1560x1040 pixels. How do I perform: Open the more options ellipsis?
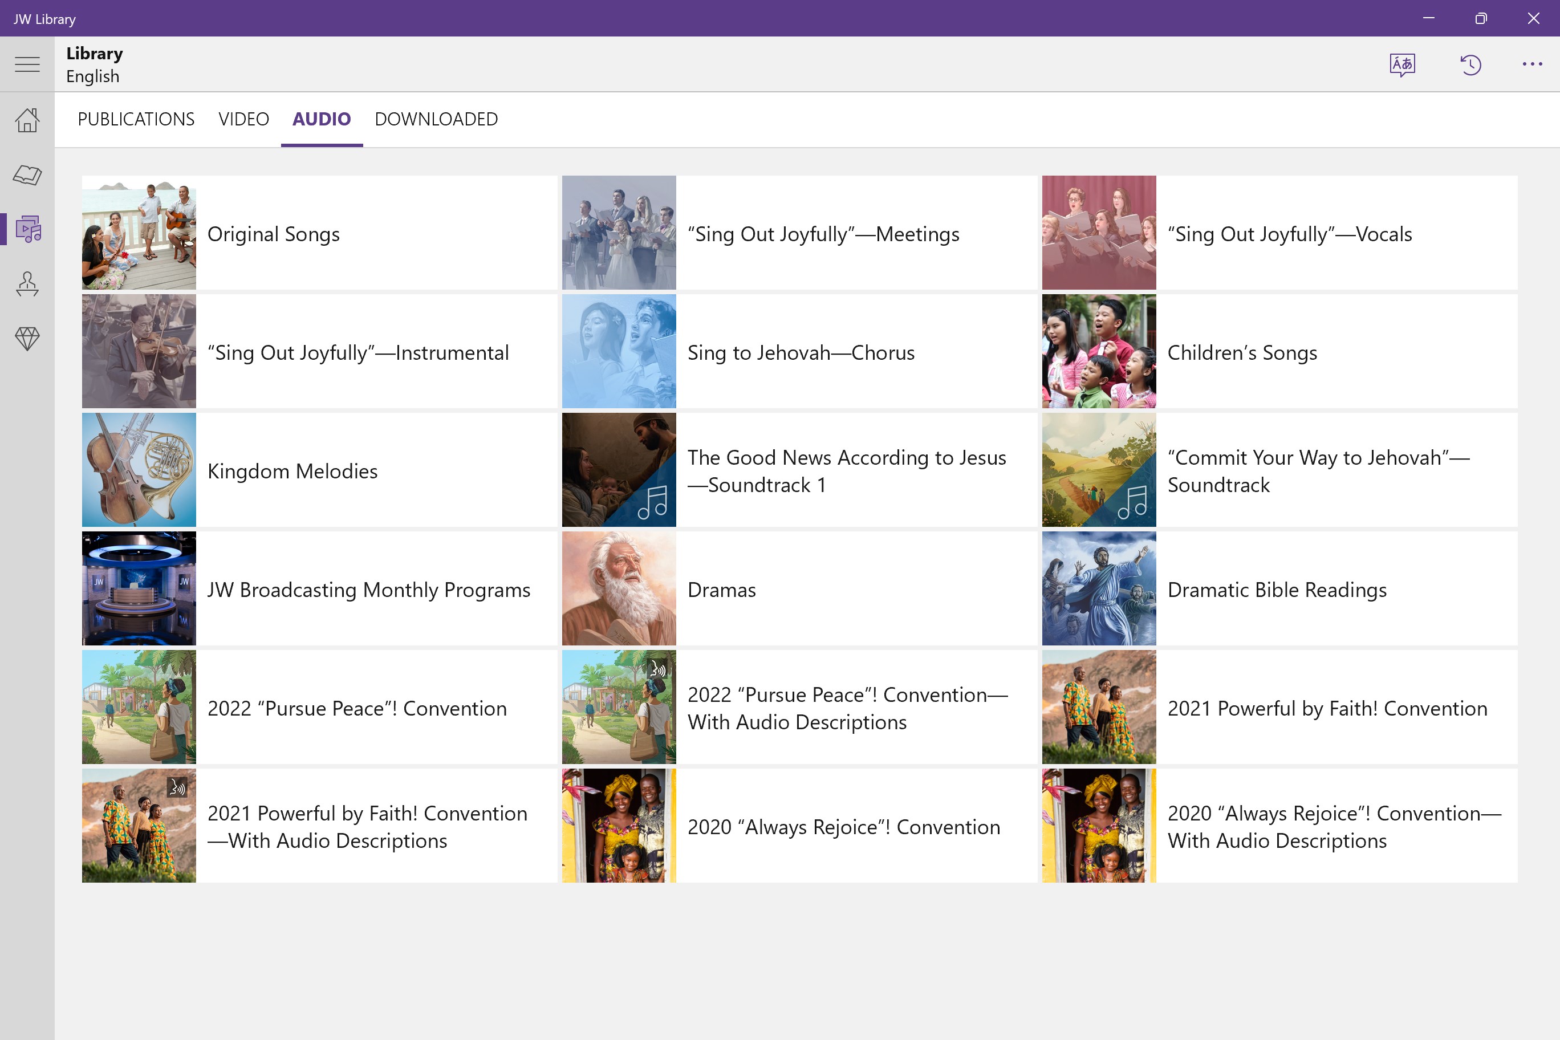[1532, 64]
